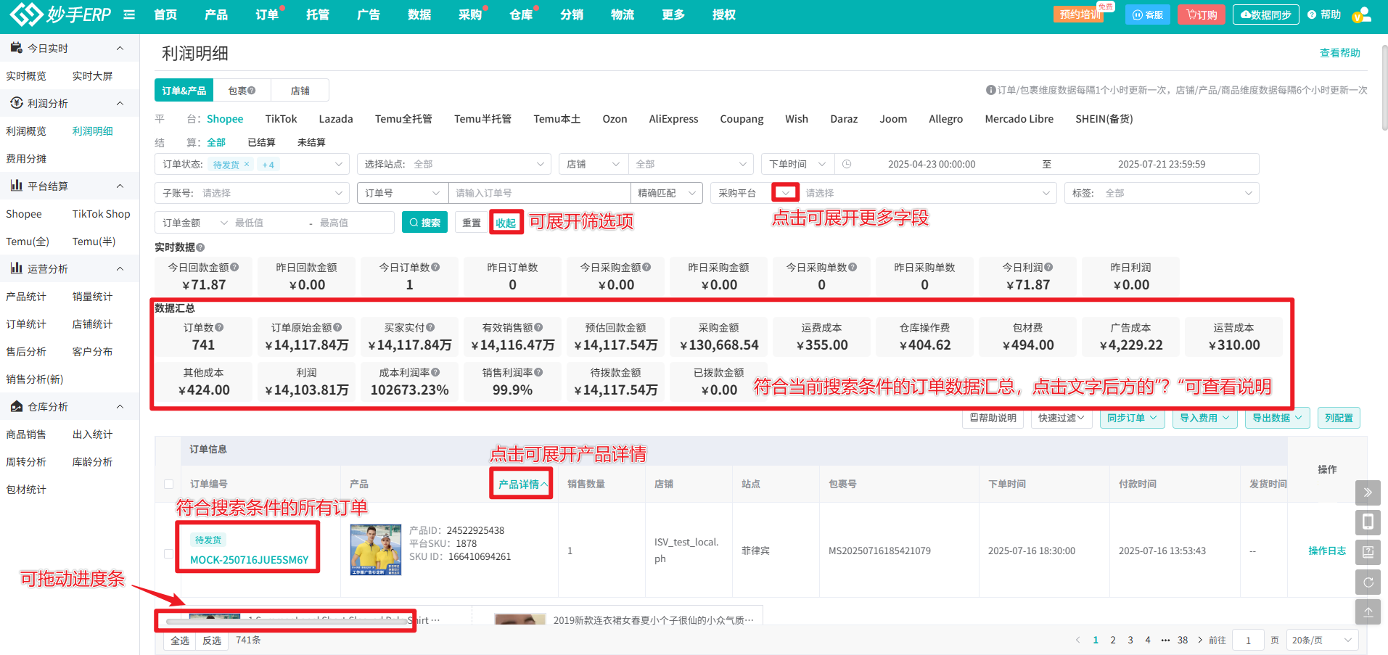Screen dimensions: 1388x655
Task: Go to page 2 in pagination
Action: [x=1113, y=640]
